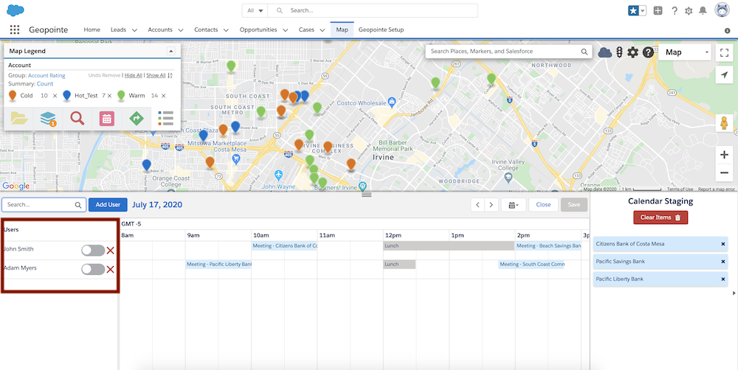Toggle Adam Myers switch
The image size is (738, 370).
[93, 269]
